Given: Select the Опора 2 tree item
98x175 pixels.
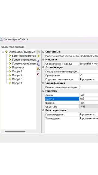Looking at the screenshot, I should 17,75.
